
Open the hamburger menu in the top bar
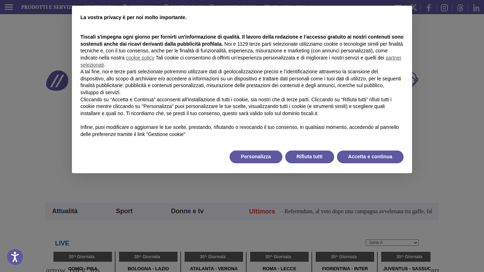[x=9, y=7]
